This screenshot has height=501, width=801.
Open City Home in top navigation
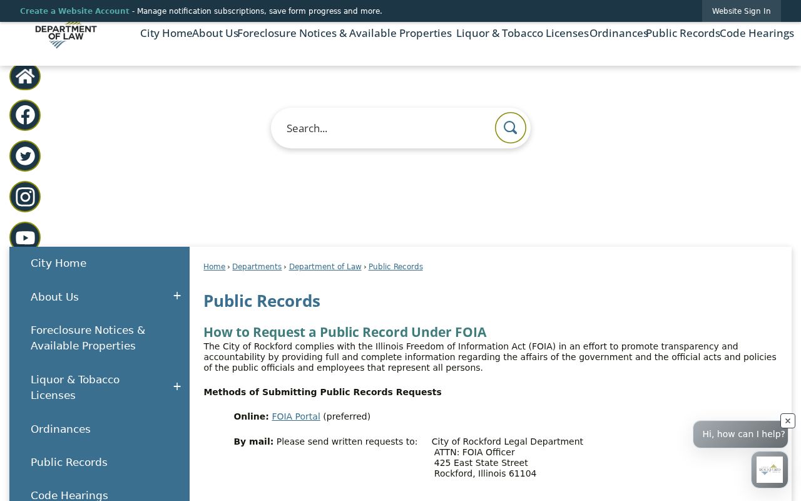tap(166, 33)
